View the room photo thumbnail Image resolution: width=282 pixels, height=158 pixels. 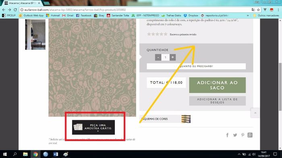[35, 34]
